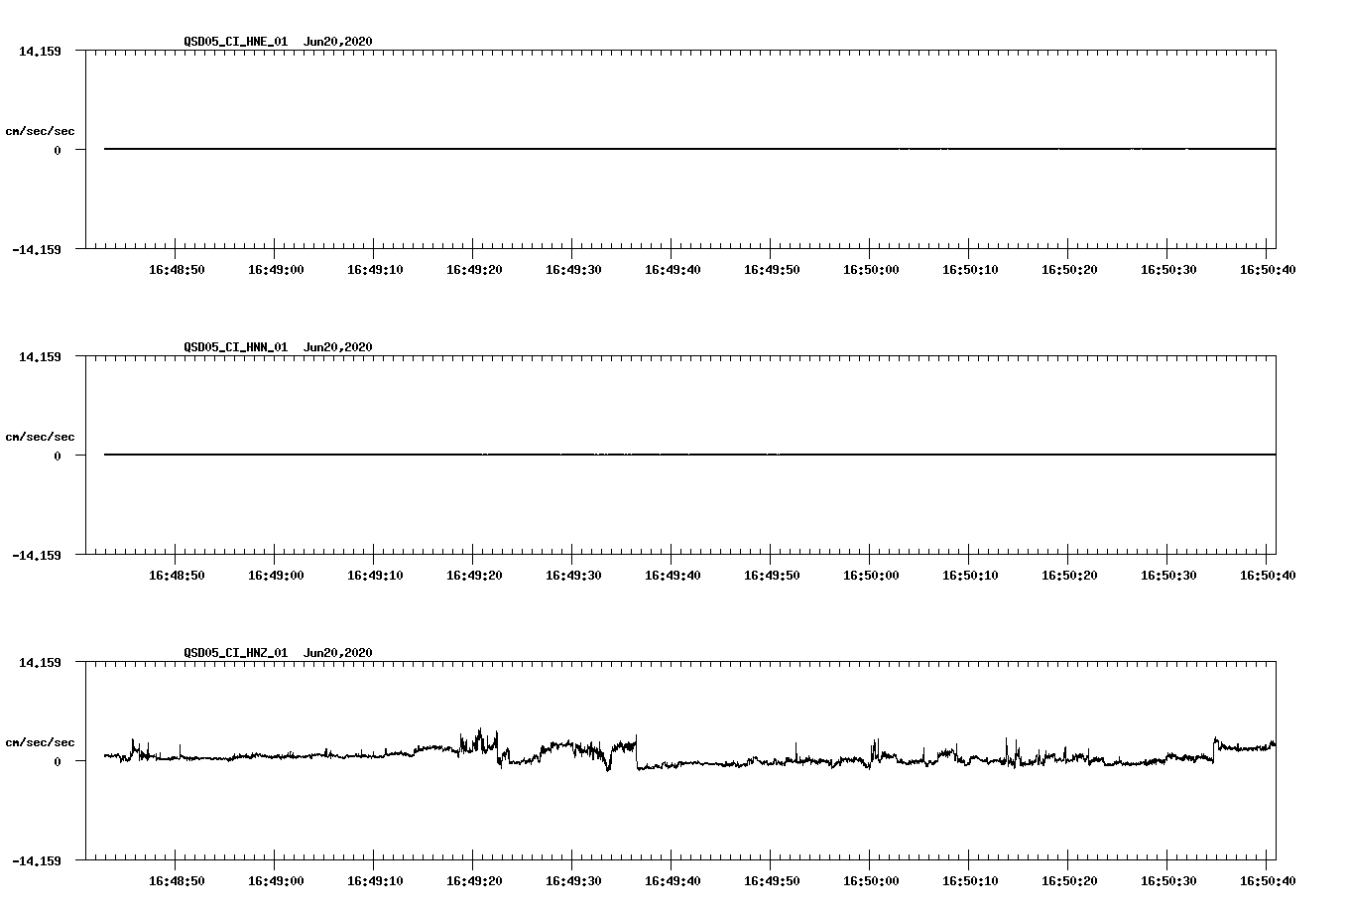1347x917 pixels.
Task: Click 16:50:40 time label under HNZ plot
Action: [1268, 881]
